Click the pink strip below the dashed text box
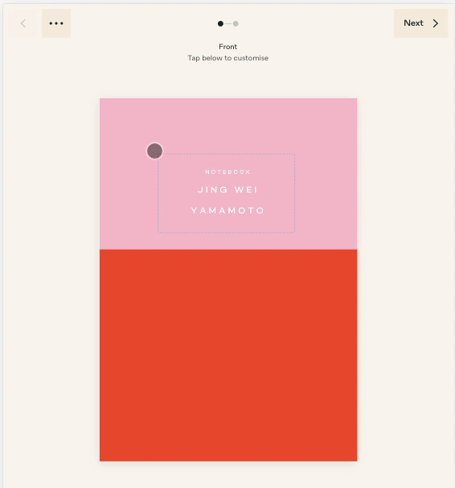Image resolution: width=455 pixels, height=488 pixels. pyautogui.click(x=228, y=241)
